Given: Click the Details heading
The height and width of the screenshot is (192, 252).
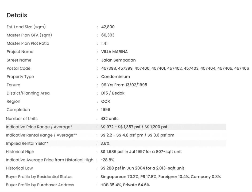Looking at the screenshot, I should pos(17,15).
